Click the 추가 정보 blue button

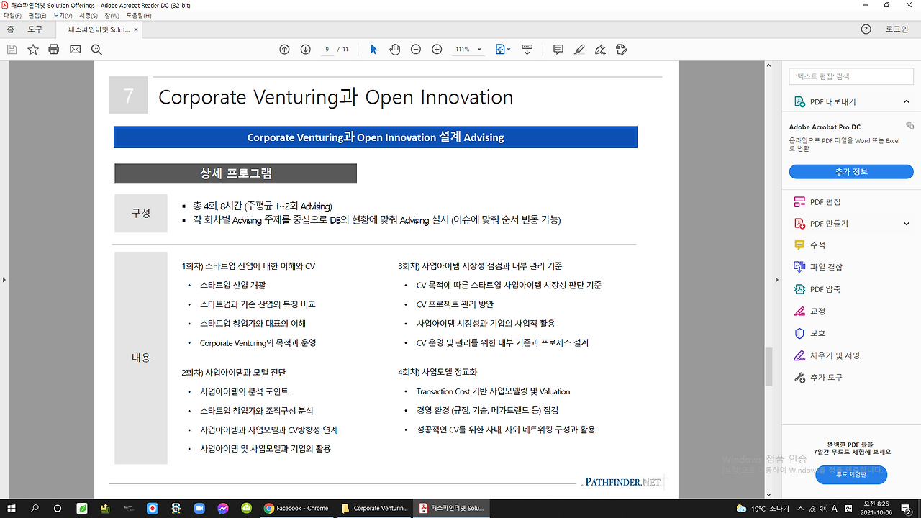(x=851, y=172)
